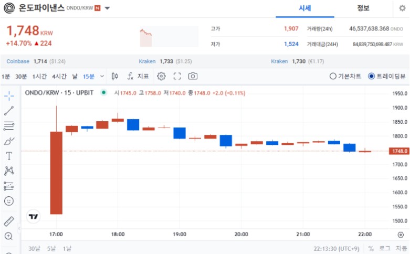Open the 지표 indicators menu
This screenshot has height=254, width=410.
click(x=138, y=76)
